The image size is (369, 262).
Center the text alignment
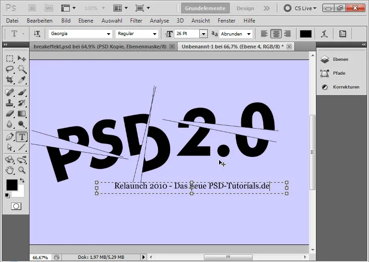point(276,34)
